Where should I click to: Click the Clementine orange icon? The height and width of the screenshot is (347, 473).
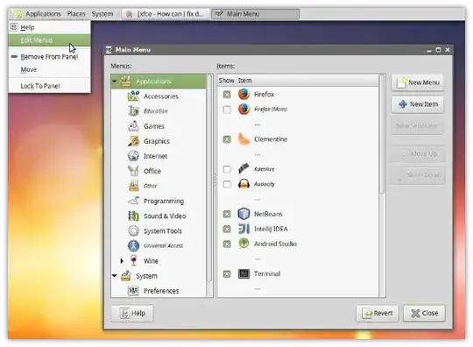244,139
